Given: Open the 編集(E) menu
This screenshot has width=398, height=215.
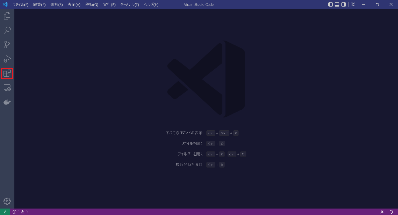Looking at the screenshot, I should click(39, 5).
